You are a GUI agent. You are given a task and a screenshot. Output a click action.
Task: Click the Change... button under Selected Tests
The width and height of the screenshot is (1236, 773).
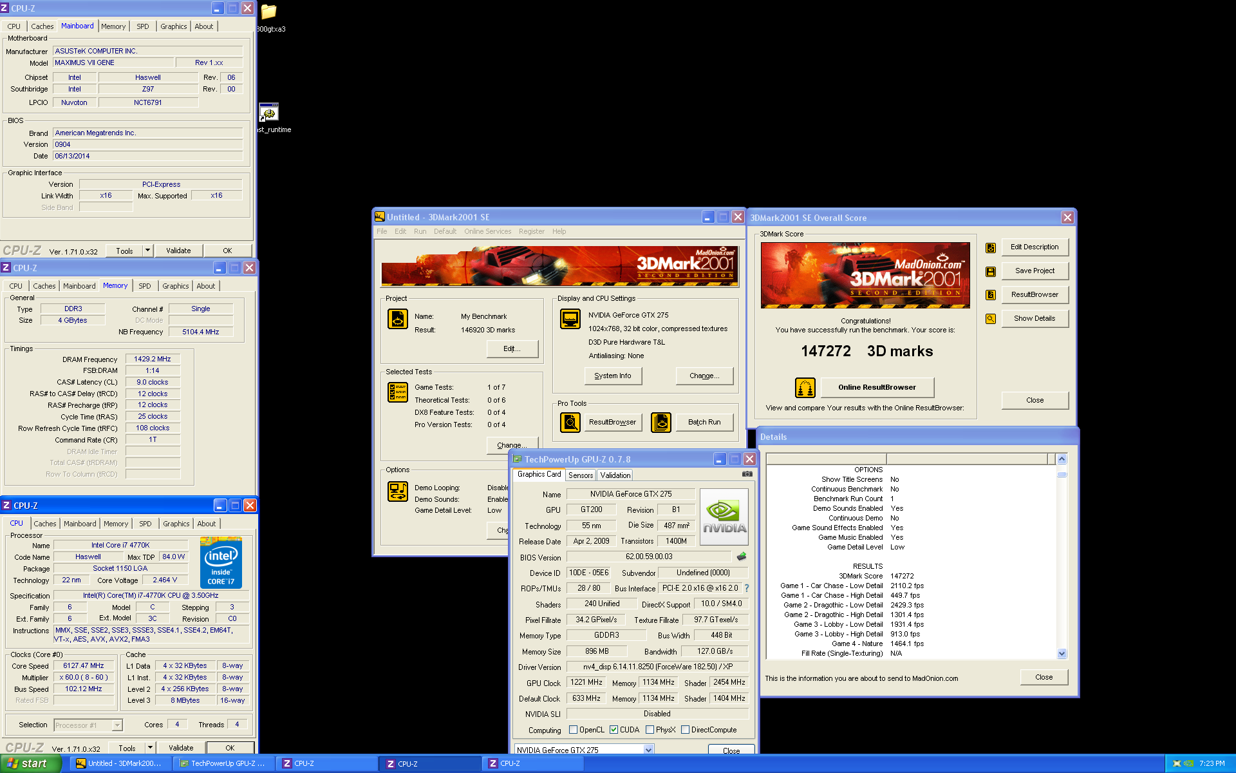click(x=512, y=445)
